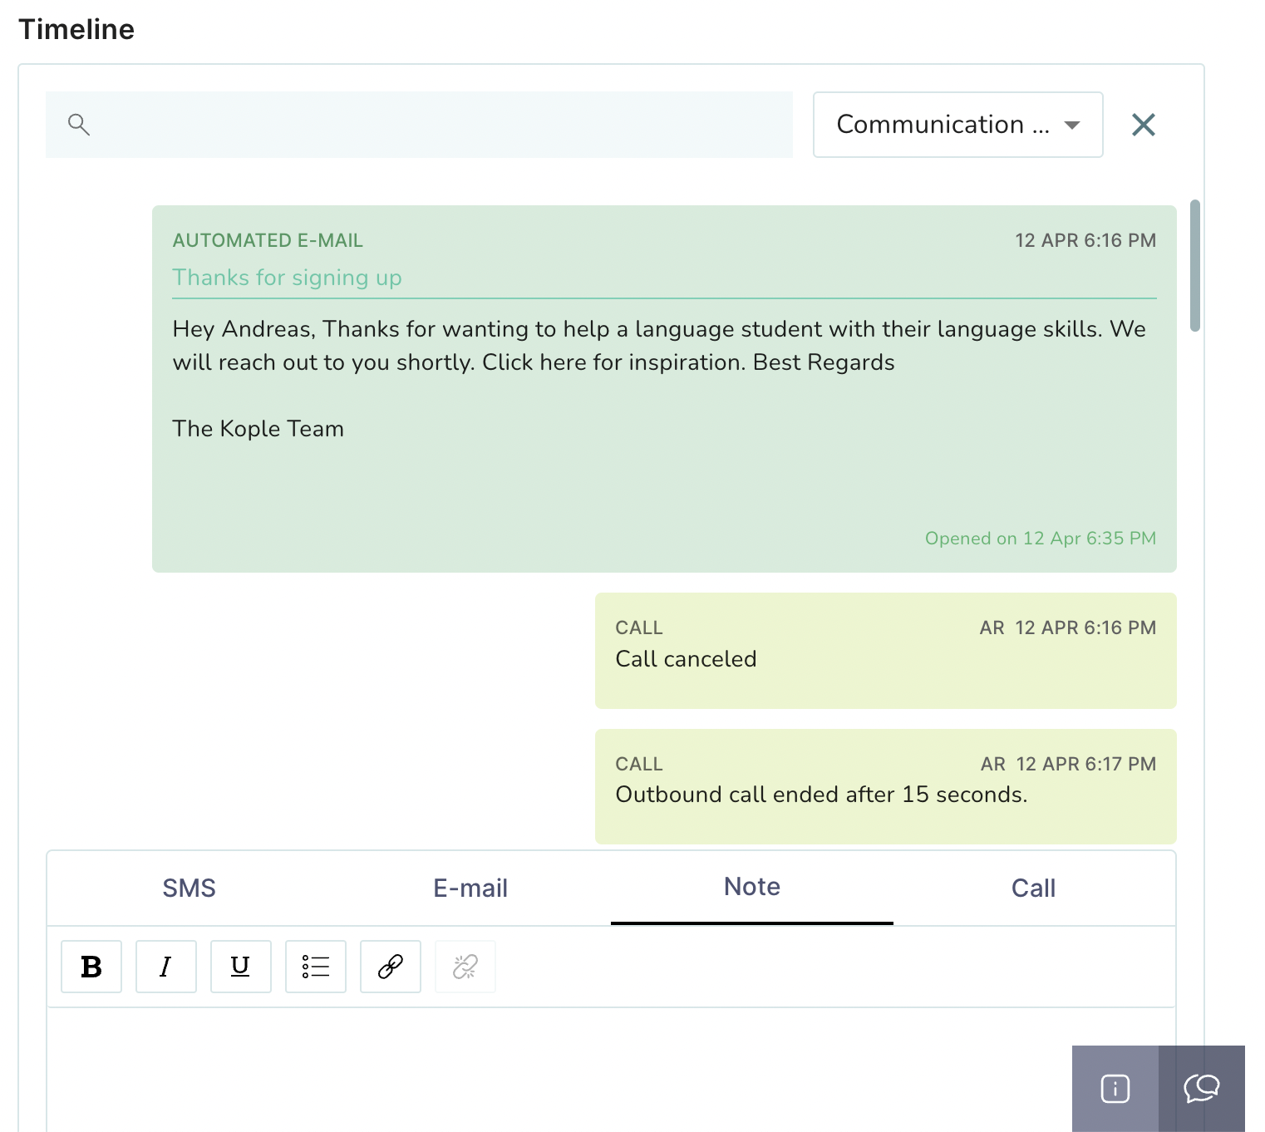Open the chat bubble icon at bottom right
This screenshot has height=1132, width=1265.
pos(1202,1090)
